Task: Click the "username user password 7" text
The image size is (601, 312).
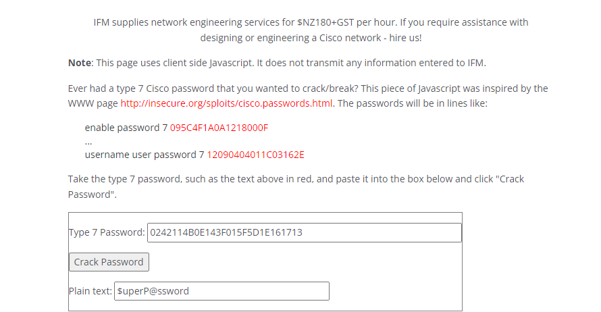Action: (144, 155)
